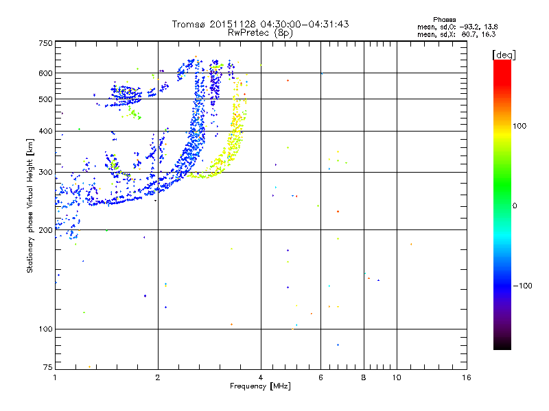Click the '75' y-axis tick label
Image resolution: width=549 pixels, height=411 pixels.
click(x=48, y=367)
